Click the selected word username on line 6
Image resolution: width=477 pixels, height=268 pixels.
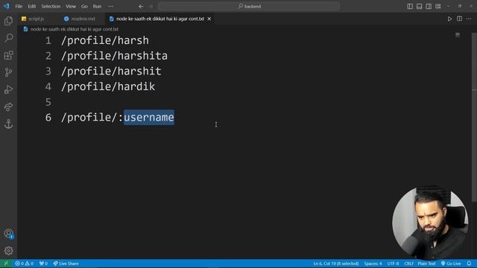point(149,118)
